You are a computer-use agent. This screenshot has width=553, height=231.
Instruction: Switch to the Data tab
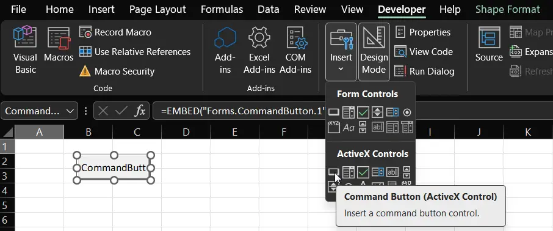click(x=269, y=10)
